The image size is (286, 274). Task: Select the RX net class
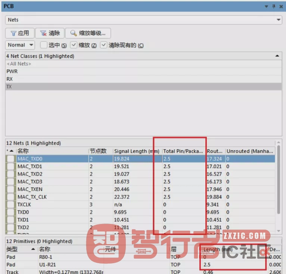143,79
